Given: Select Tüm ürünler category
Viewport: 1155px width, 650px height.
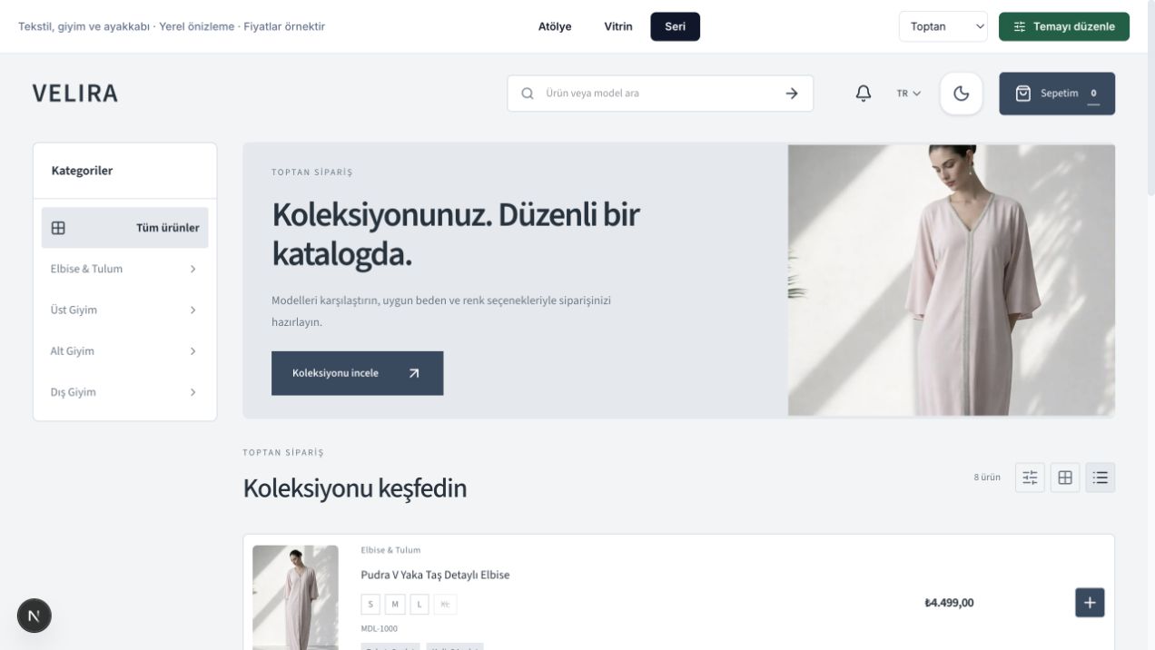Looking at the screenshot, I should click(x=124, y=228).
